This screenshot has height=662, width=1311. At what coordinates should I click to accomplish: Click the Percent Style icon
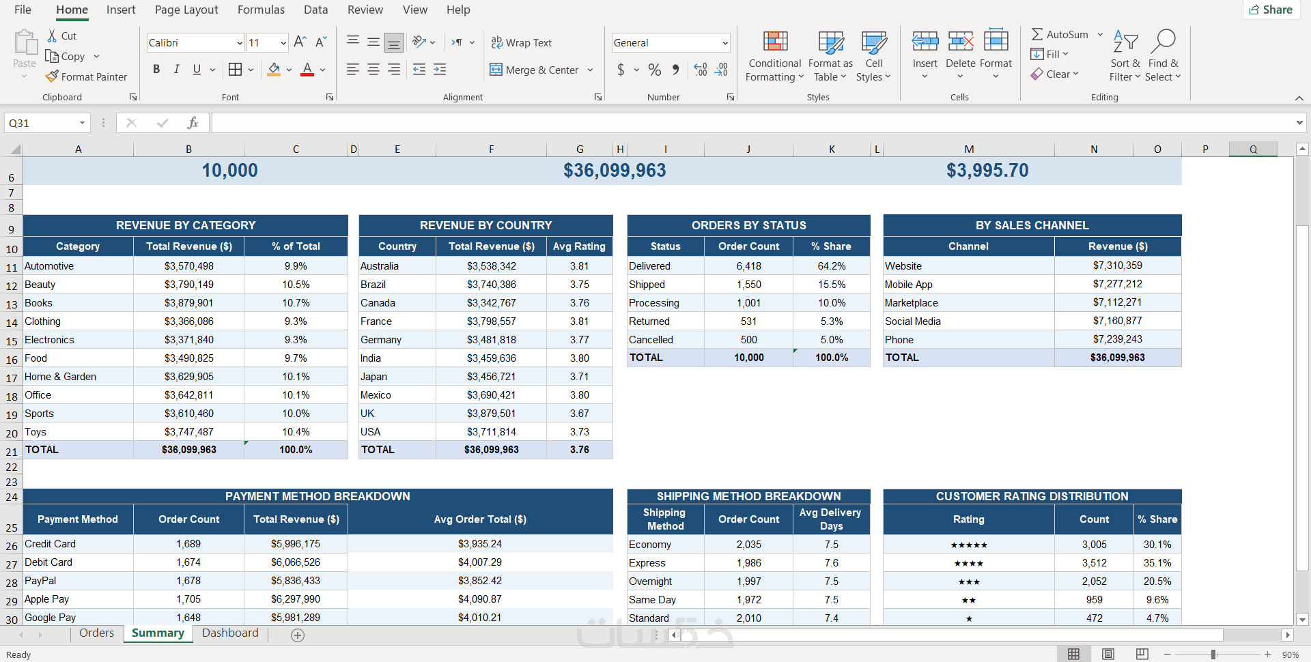click(655, 70)
